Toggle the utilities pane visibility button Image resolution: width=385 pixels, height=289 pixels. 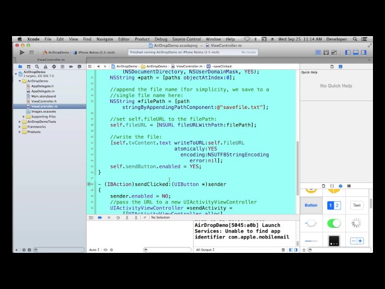(x=363, y=52)
